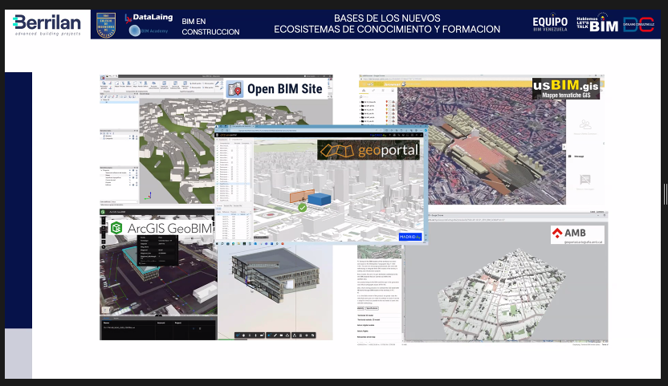Image resolution: width=668 pixels, height=386 pixels.
Task: Click the Colegio de Ingenieros shield emblem
Action: click(x=106, y=25)
